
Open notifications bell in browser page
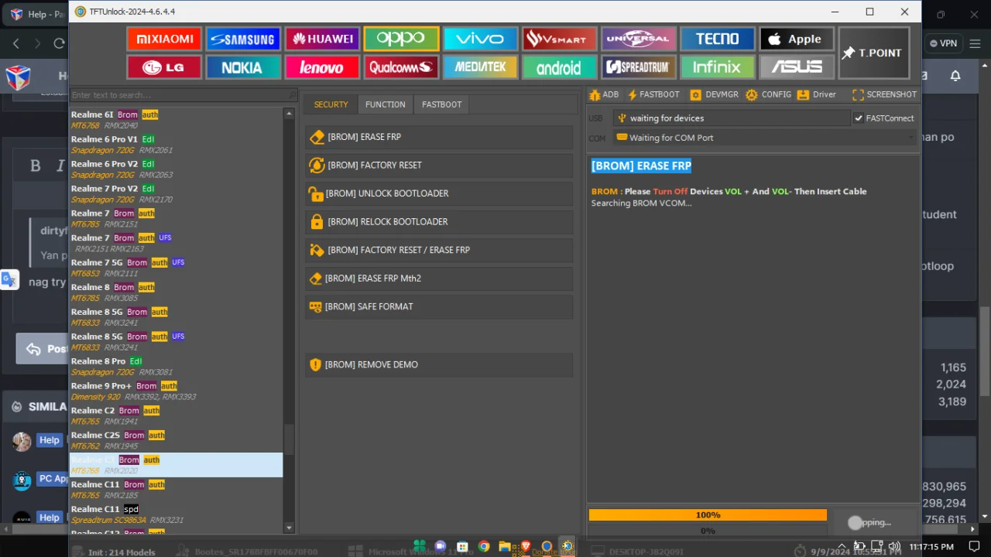pyautogui.click(x=955, y=75)
